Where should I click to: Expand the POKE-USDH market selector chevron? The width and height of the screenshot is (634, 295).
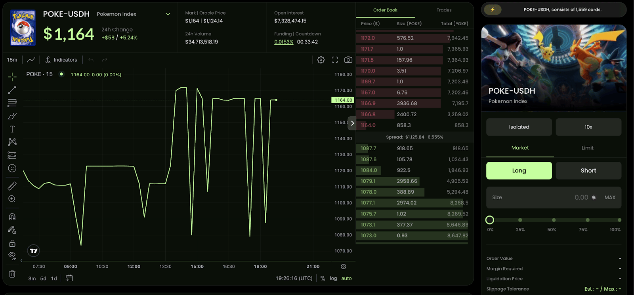point(168,14)
